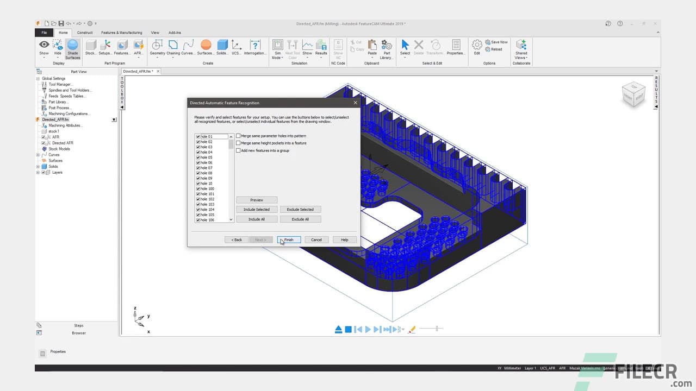The height and width of the screenshot is (391, 696).
Task: Select the Chaining tool in the Create group
Action: pyautogui.click(x=173, y=48)
